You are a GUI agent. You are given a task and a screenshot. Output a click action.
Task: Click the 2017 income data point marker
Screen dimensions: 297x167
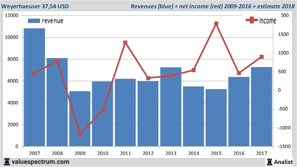262,57
